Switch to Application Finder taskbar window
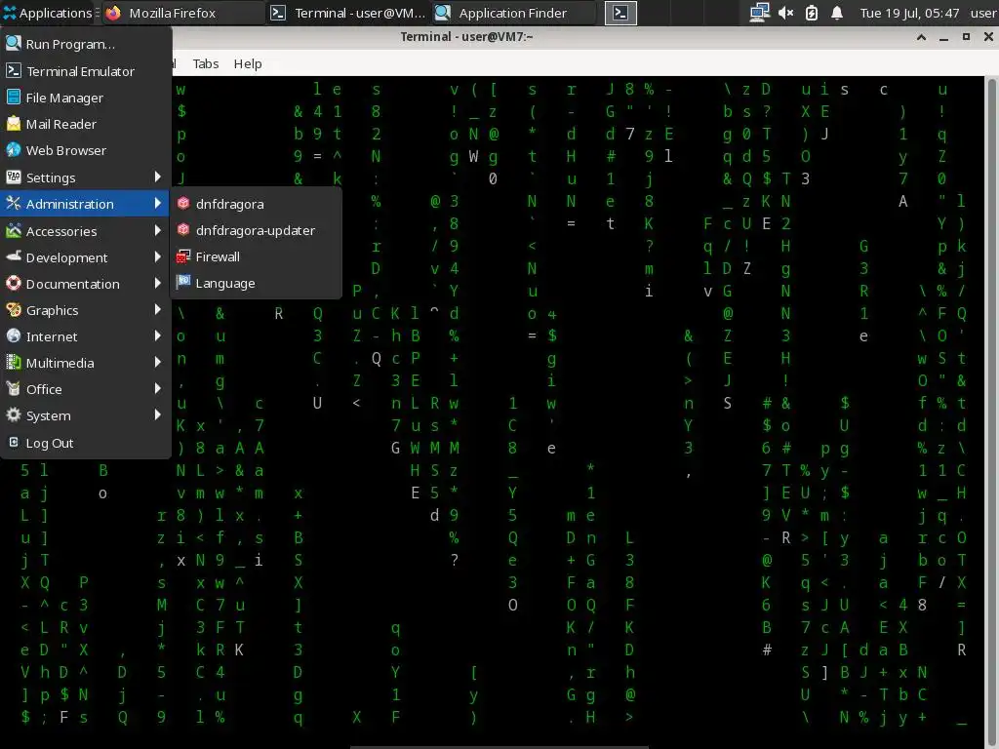This screenshot has width=999, height=749. pos(513,13)
